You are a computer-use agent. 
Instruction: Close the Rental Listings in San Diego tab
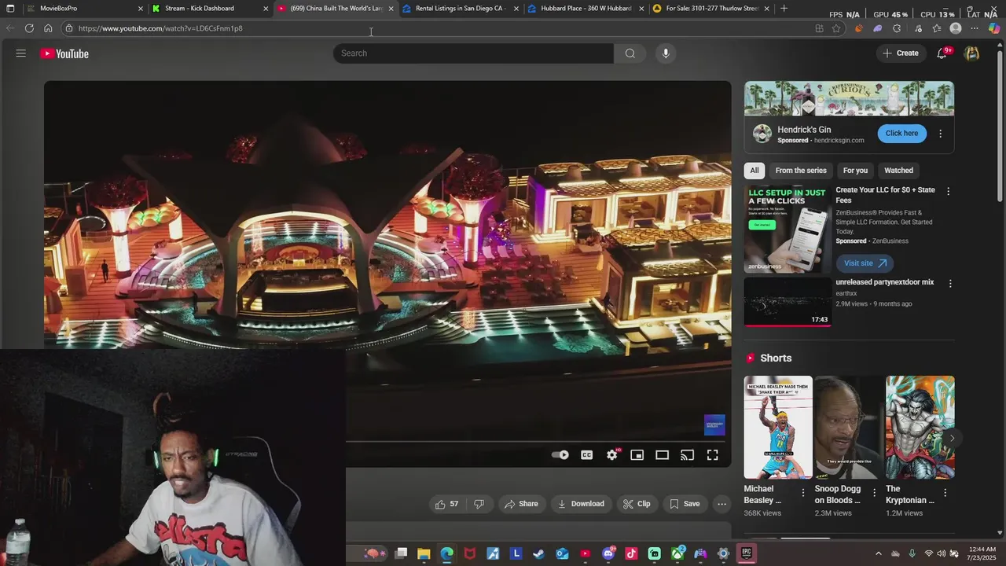(516, 9)
